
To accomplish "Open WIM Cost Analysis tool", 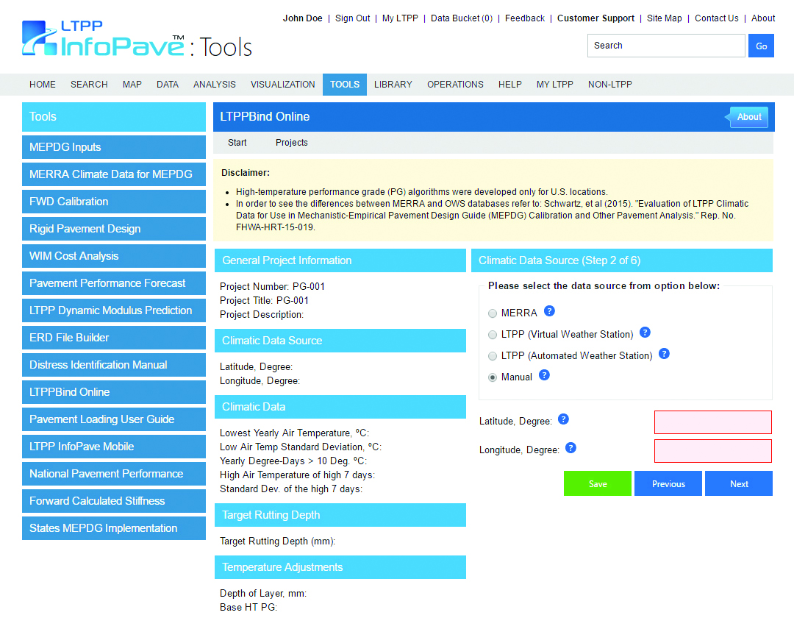I will pos(114,256).
